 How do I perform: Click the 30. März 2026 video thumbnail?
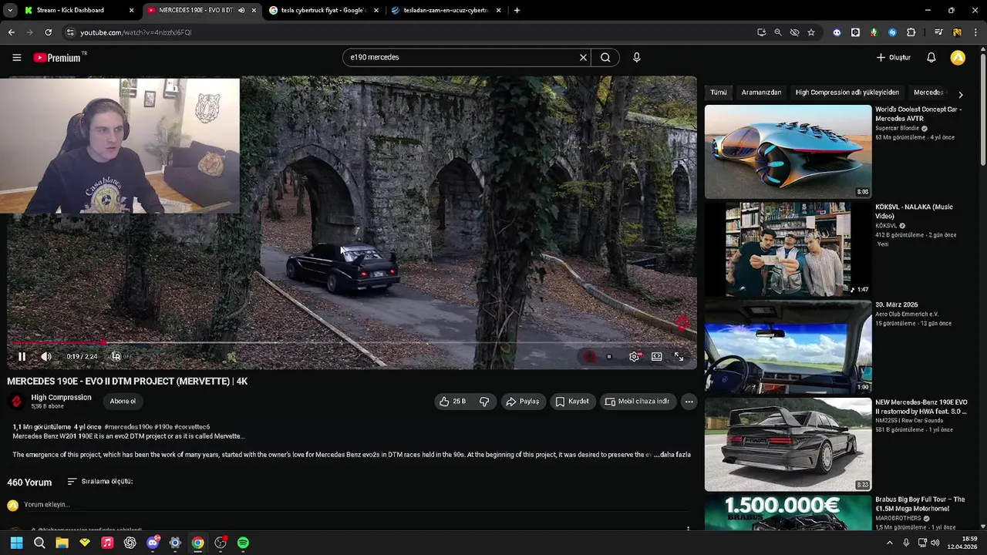point(788,347)
